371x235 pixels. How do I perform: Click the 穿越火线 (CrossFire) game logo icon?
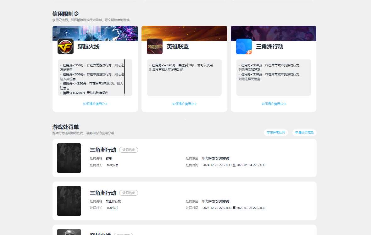(65, 46)
